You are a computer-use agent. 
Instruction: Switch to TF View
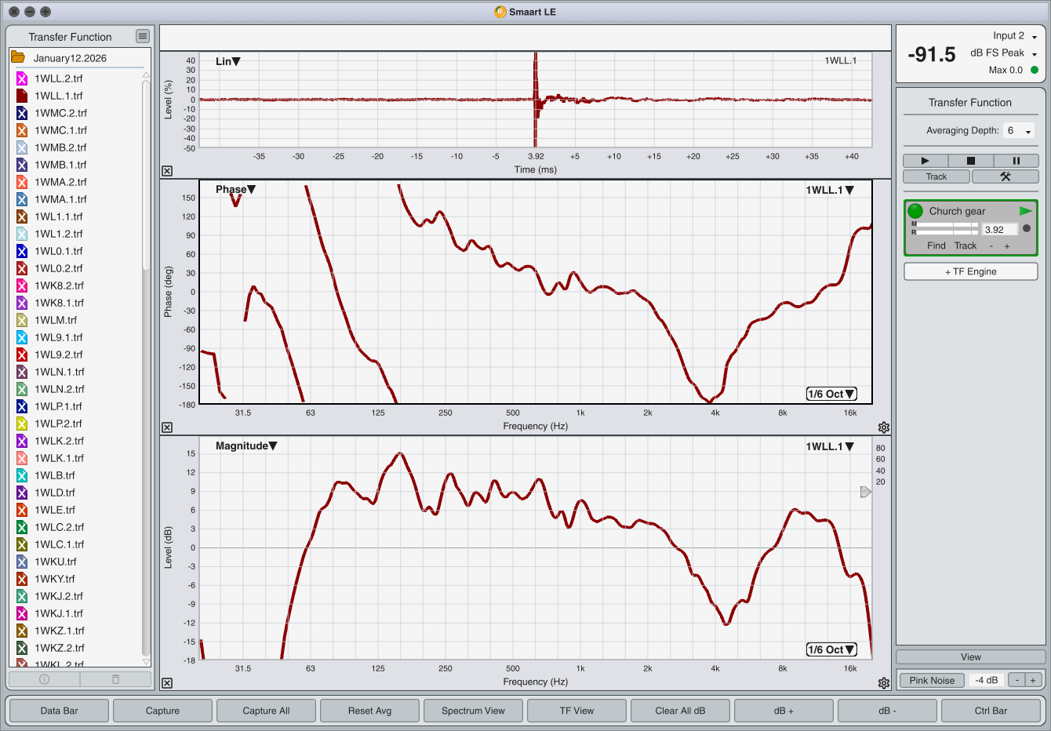tap(577, 711)
